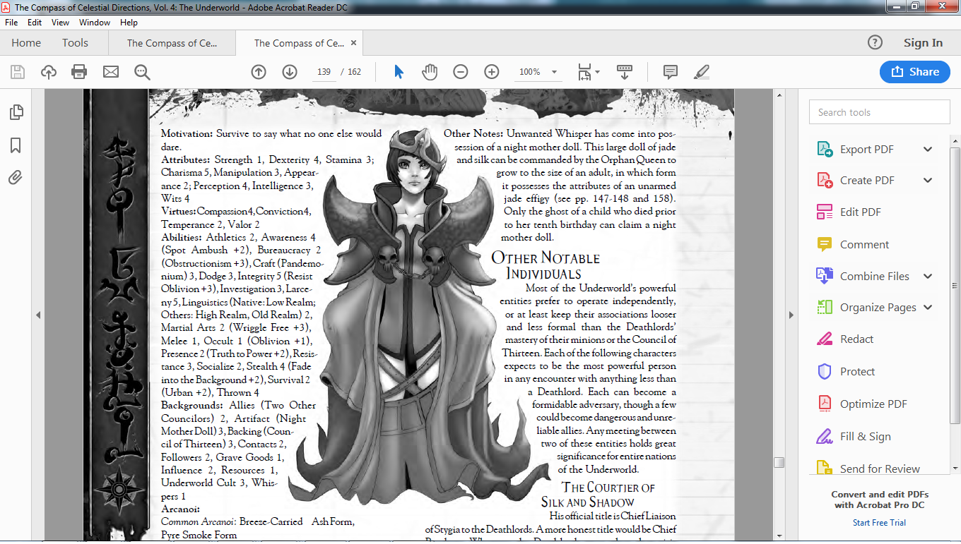Click the Print file icon

(x=79, y=72)
